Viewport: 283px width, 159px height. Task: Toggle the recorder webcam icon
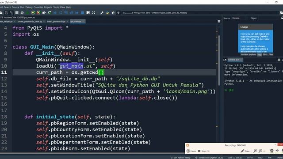click(272, 151)
